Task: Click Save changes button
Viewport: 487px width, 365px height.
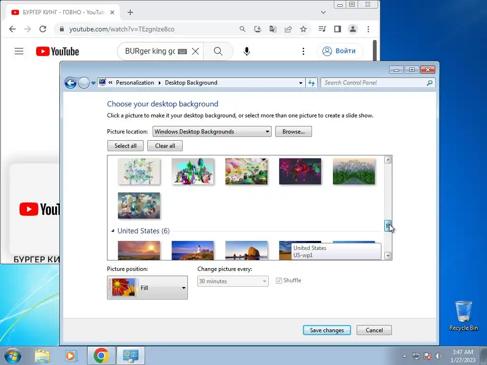Action: click(327, 330)
